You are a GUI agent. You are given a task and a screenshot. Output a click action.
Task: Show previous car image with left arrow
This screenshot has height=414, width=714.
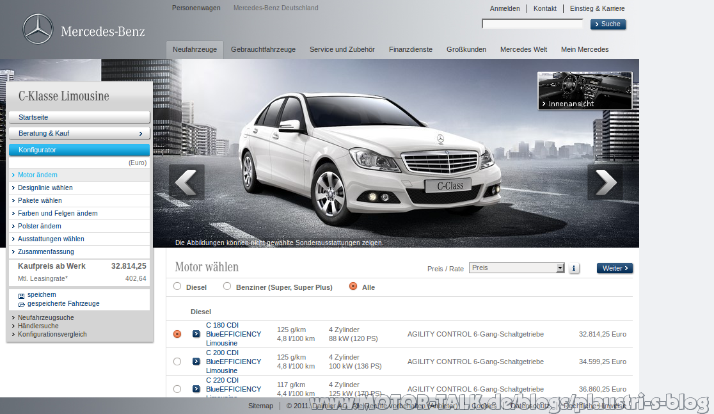[x=187, y=182]
